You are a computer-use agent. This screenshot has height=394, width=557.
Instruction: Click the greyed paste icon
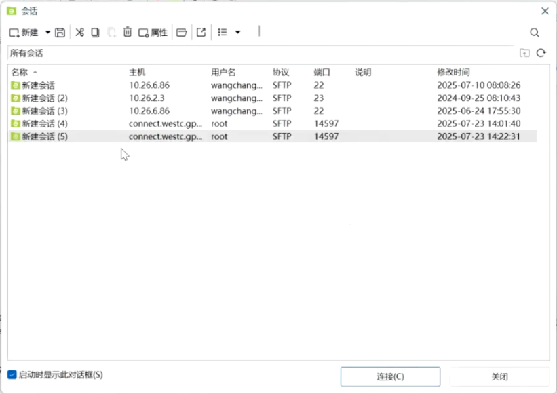pos(111,33)
